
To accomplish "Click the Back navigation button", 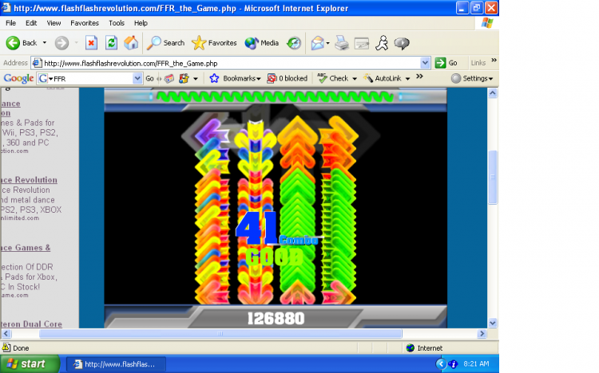I will click(22, 43).
